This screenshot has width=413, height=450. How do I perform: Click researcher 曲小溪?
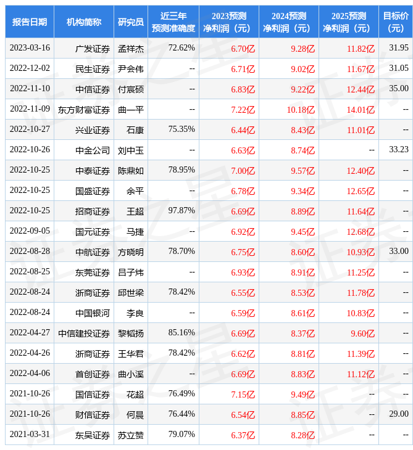[131, 375]
